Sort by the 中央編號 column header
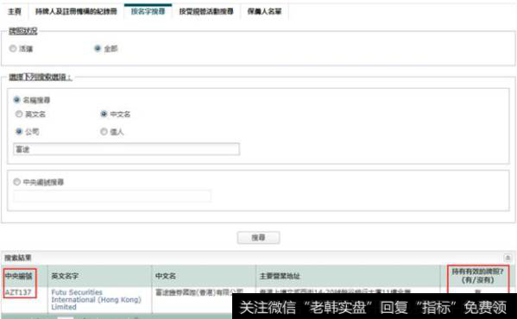Viewport: 517px width, 319px height. (19, 276)
